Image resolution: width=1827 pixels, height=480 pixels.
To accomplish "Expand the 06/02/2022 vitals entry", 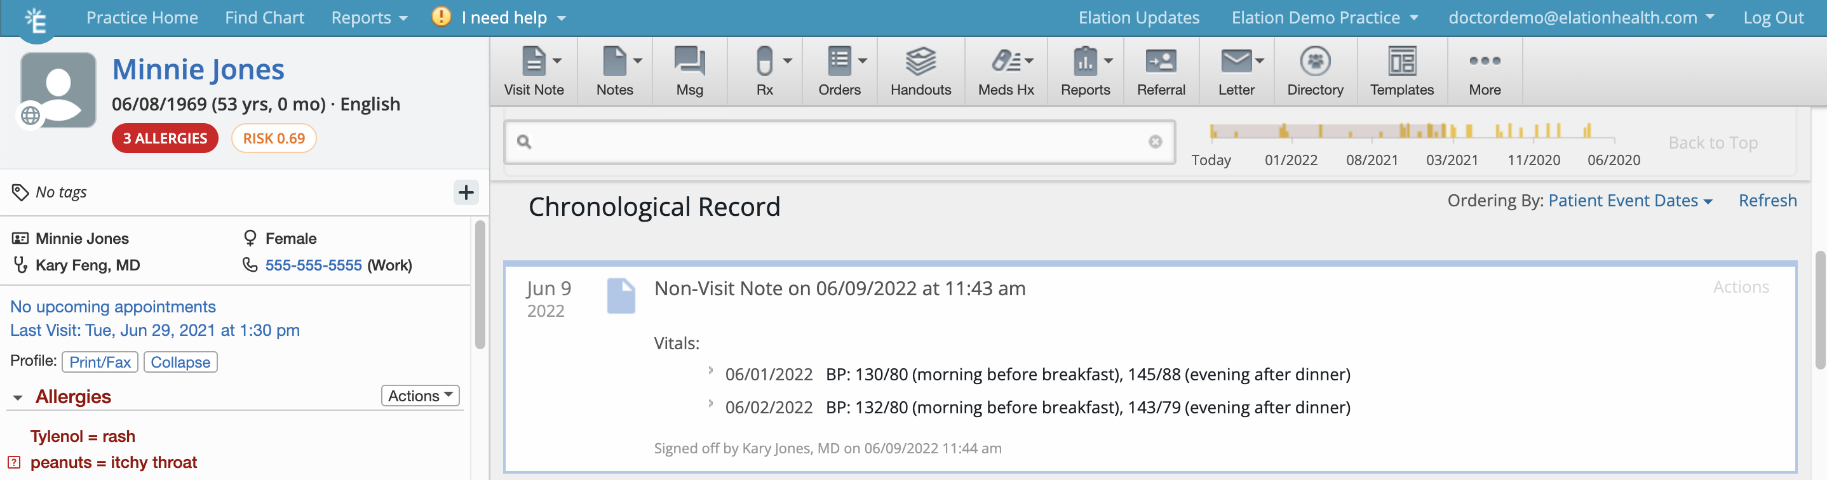I will 710,403.
